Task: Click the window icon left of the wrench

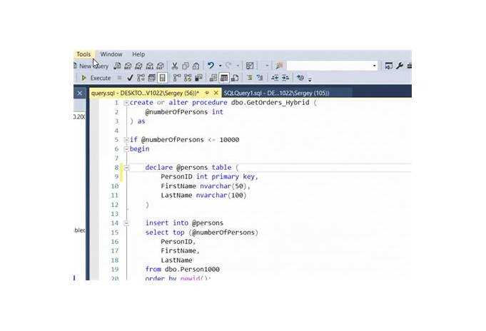Action: point(389,66)
